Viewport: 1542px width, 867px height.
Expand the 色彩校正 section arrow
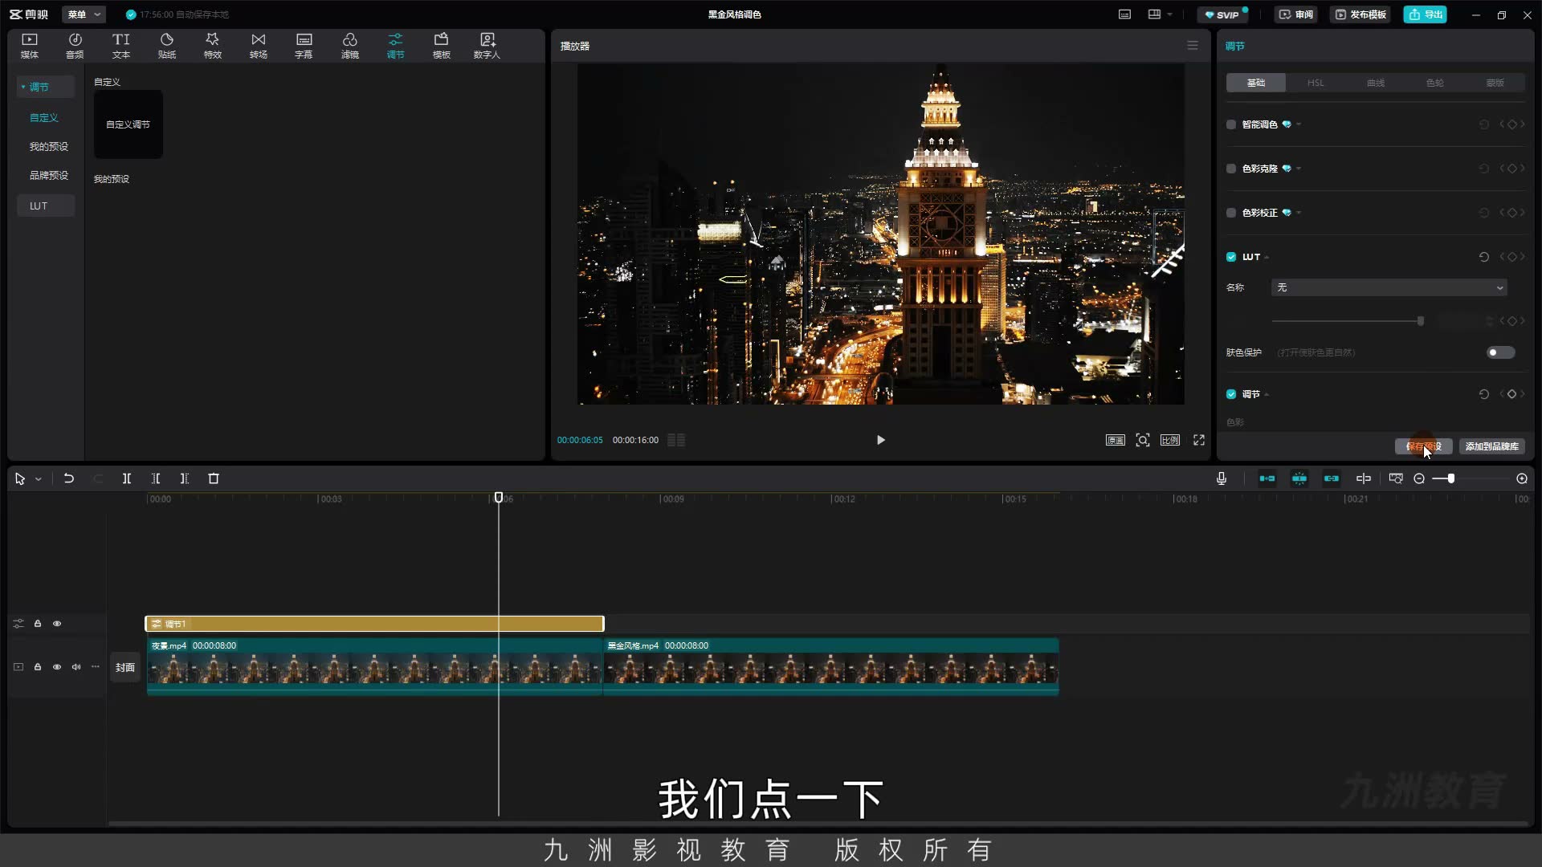click(1299, 213)
